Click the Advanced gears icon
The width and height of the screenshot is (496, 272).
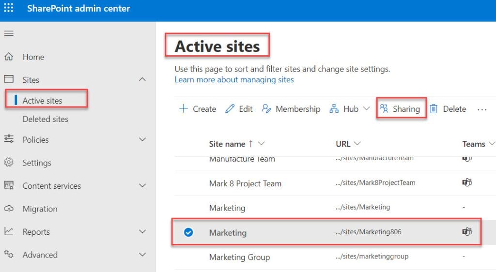(9, 254)
